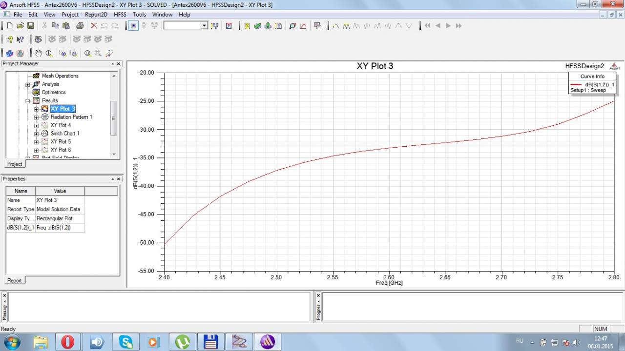Open Skype from the Windows taskbar
Screen dimensions: 625x351
tap(125, 342)
